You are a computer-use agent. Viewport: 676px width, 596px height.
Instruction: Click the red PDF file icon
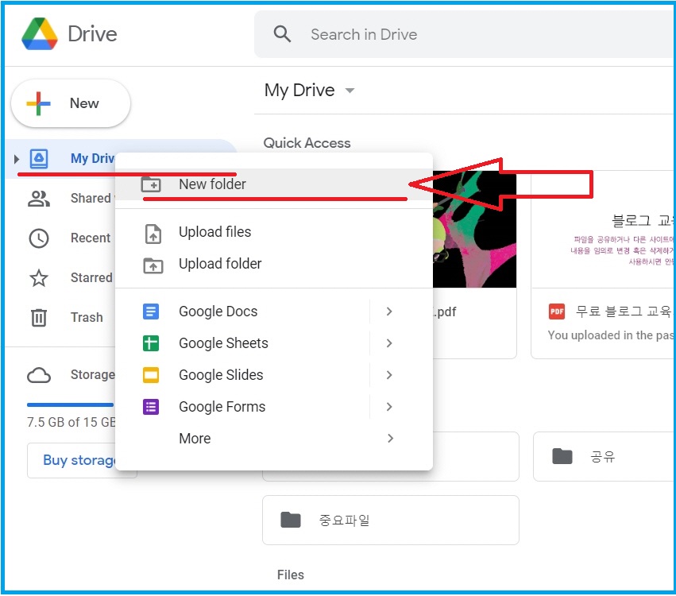557,312
